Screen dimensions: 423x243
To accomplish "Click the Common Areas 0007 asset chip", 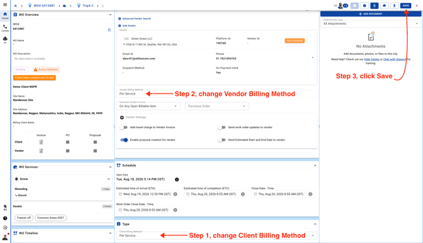I will pyautogui.click(x=51, y=218).
